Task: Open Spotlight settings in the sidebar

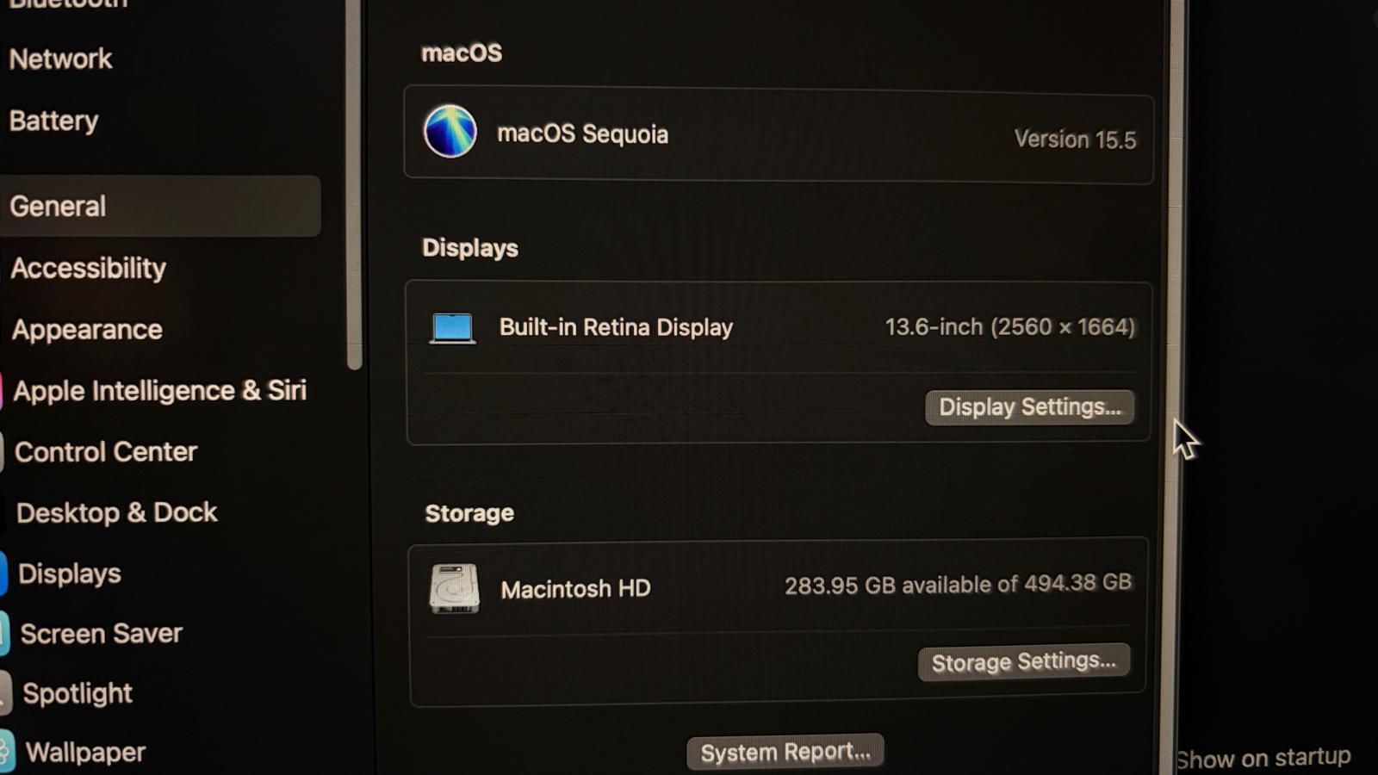Action: [77, 693]
